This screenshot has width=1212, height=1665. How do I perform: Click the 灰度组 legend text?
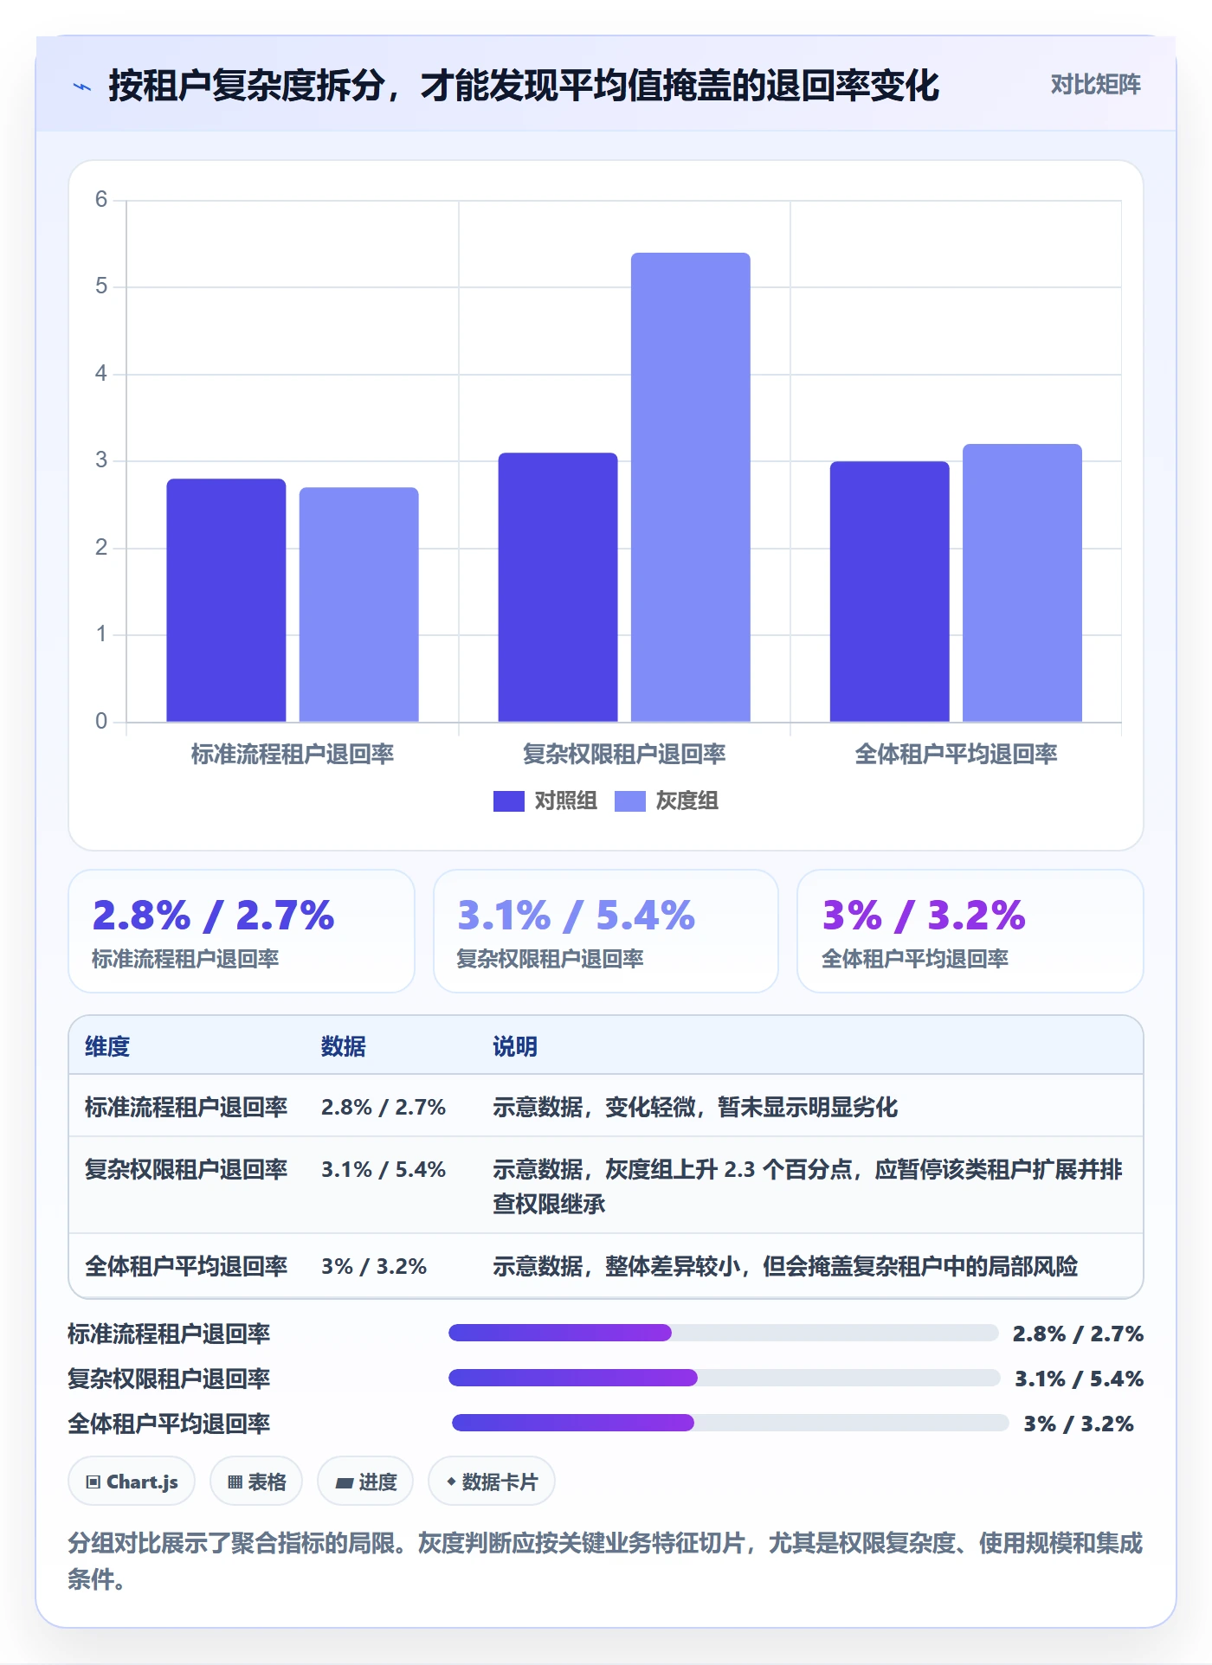coord(687,801)
